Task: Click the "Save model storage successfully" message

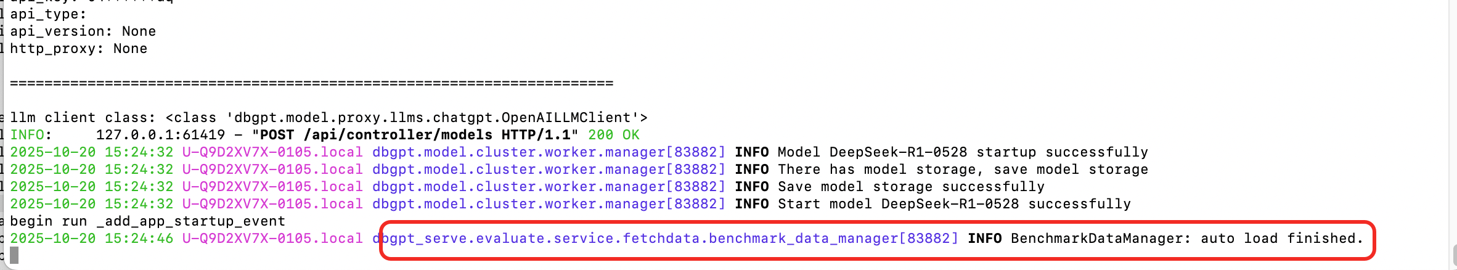Action: point(911,187)
